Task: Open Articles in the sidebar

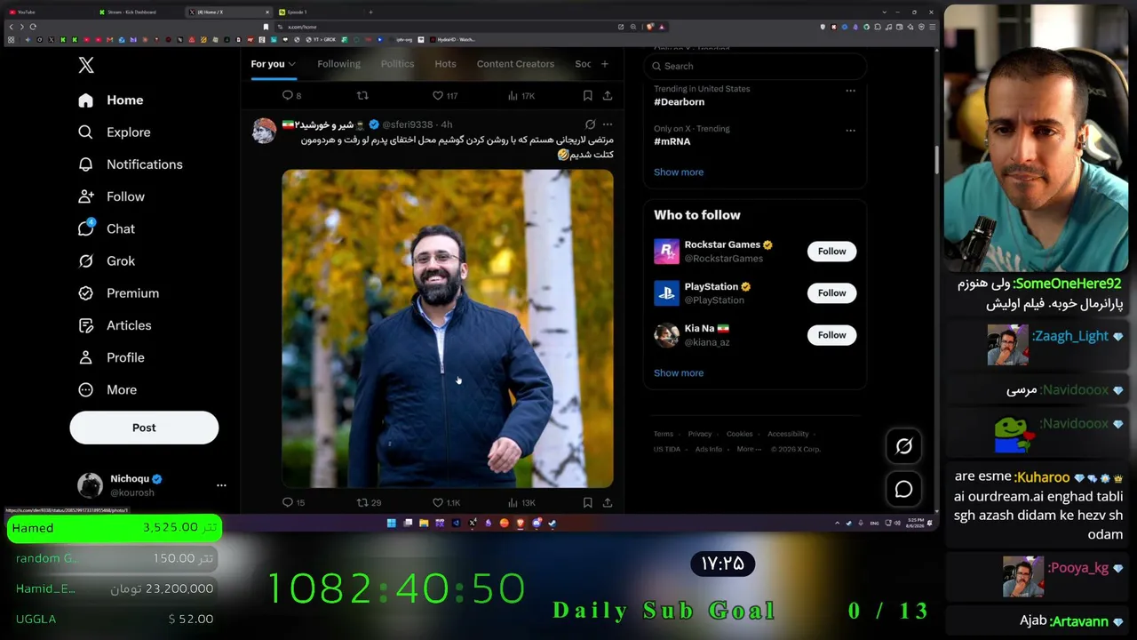Action: point(115,325)
